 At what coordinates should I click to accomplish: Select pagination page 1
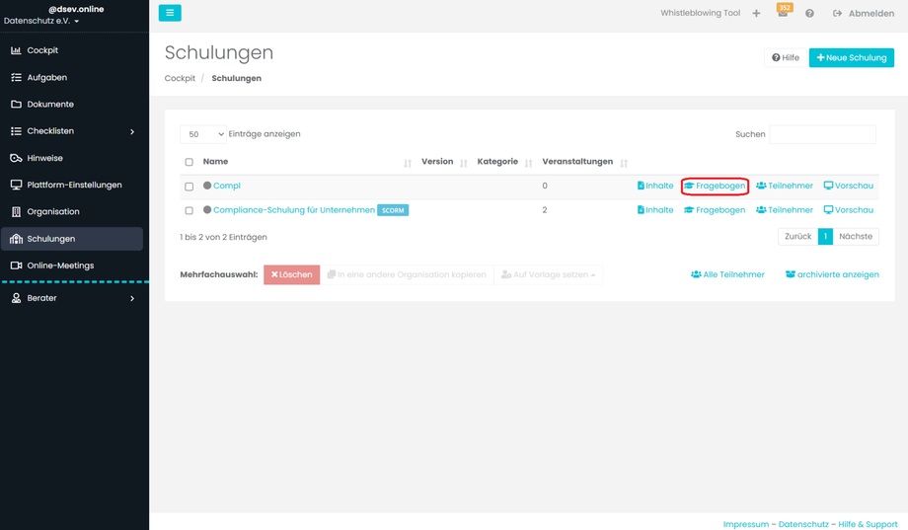pos(825,236)
